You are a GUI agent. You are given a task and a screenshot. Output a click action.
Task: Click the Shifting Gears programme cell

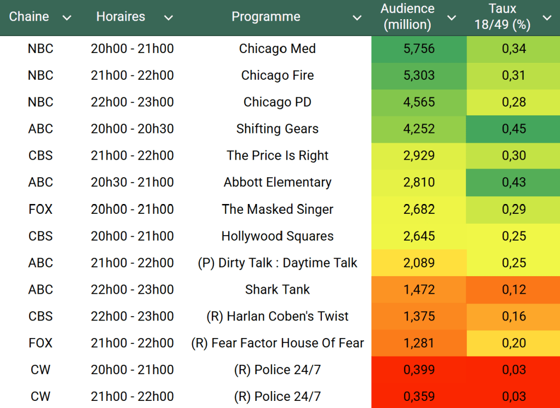[277, 129]
